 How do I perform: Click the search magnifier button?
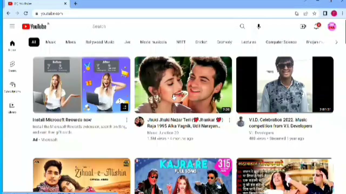coord(242,26)
